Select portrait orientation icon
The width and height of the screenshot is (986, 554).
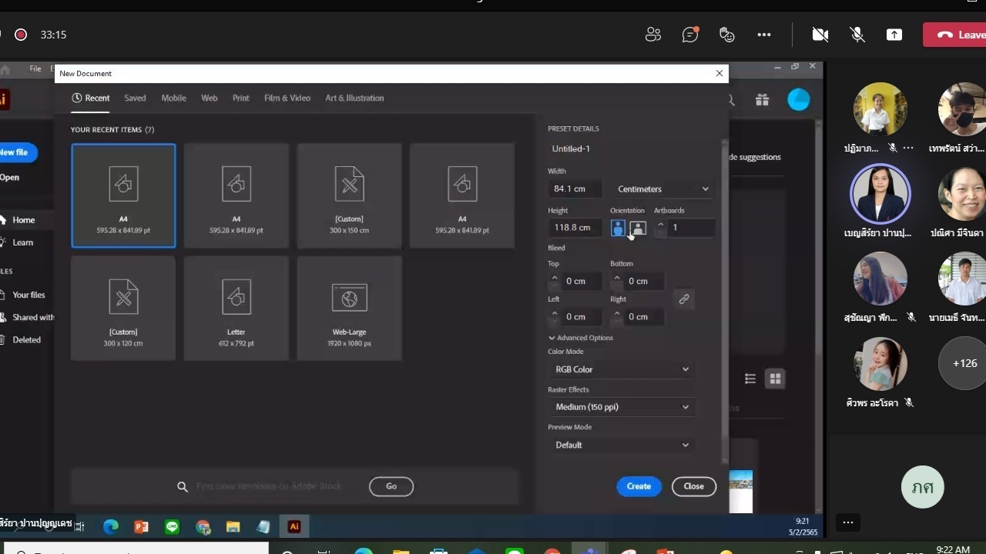point(618,229)
